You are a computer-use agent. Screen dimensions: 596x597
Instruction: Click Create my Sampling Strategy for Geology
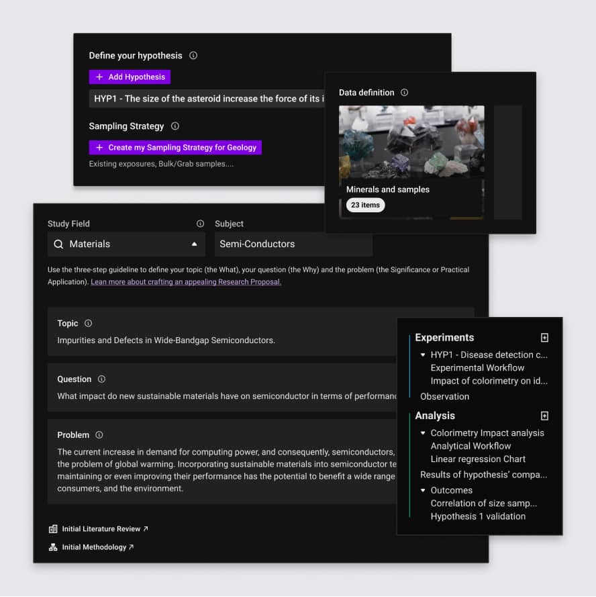(x=175, y=148)
